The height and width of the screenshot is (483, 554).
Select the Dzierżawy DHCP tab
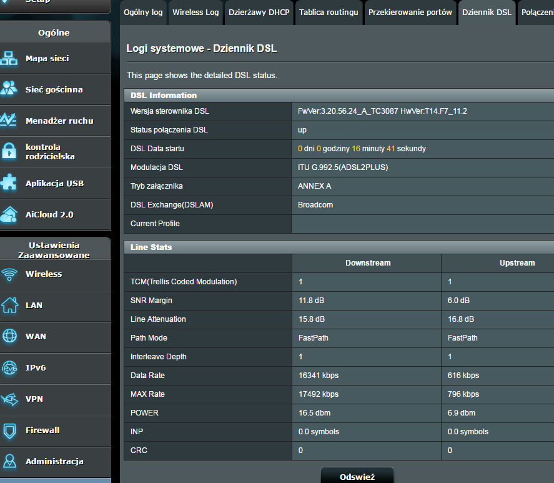(259, 12)
